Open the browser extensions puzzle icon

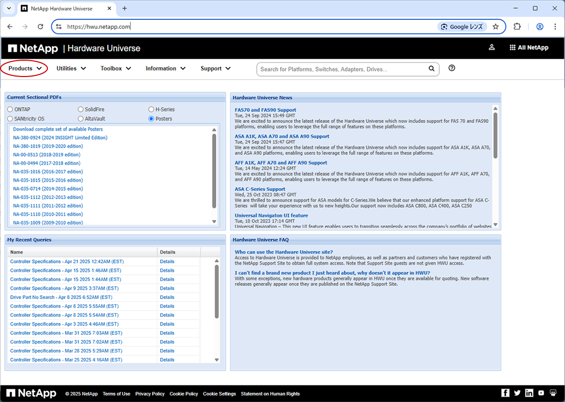click(x=517, y=27)
